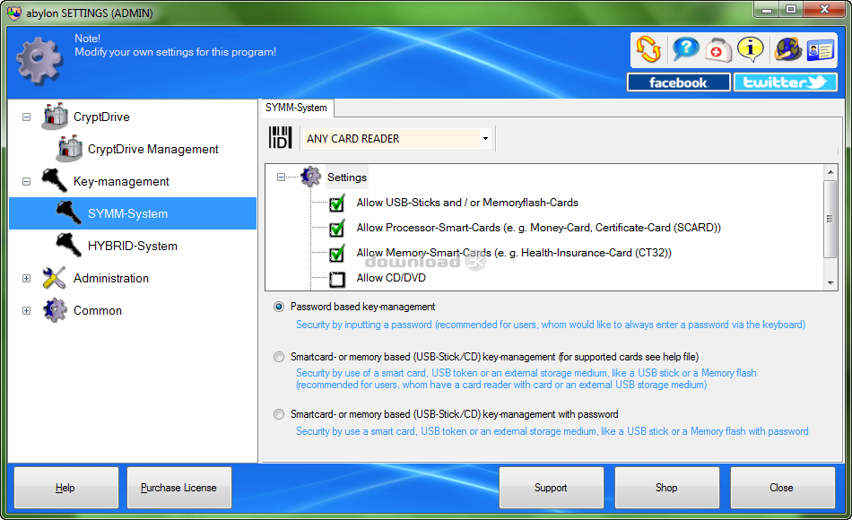Click the Support button
852x520 pixels.
tap(551, 488)
